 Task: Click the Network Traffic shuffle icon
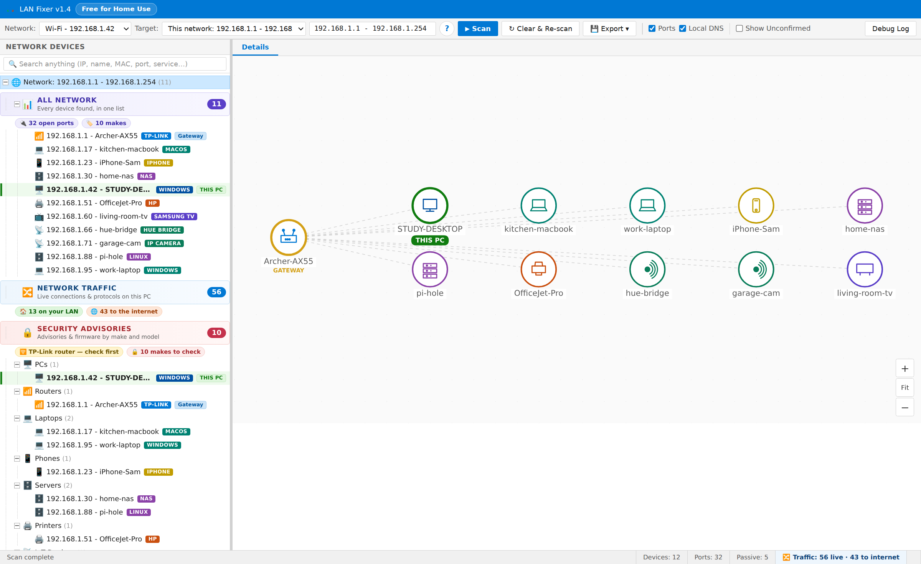27,292
